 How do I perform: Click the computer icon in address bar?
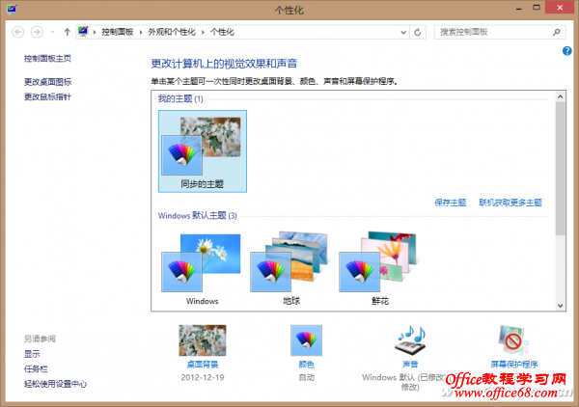(x=83, y=32)
